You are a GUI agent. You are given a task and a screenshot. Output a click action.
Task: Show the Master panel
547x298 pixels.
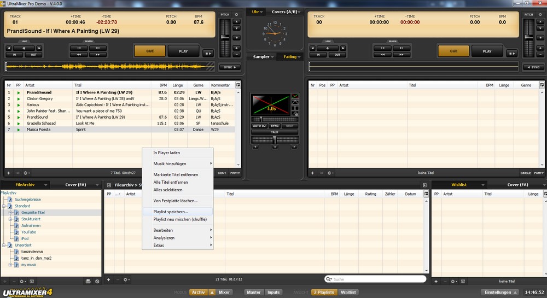[254, 293]
